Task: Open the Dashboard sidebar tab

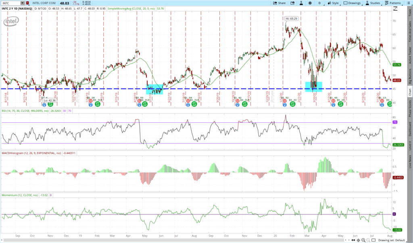Action: click(x=410, y=129)
